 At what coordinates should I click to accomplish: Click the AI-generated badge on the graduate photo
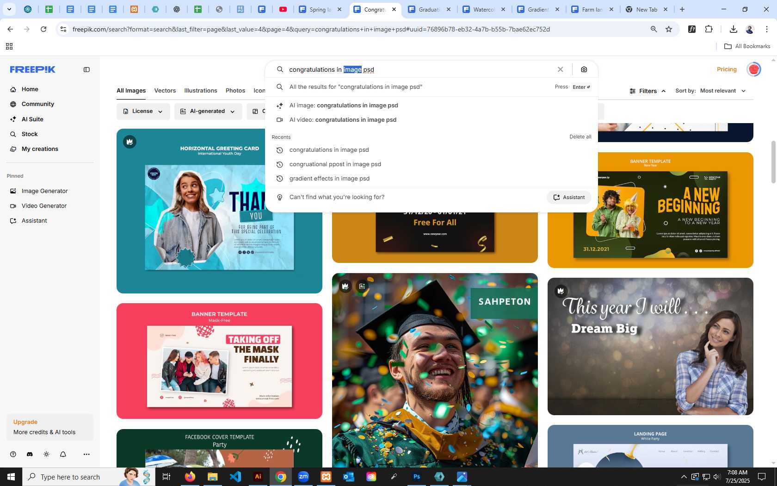pyautogui.click(x=362, y=286)
